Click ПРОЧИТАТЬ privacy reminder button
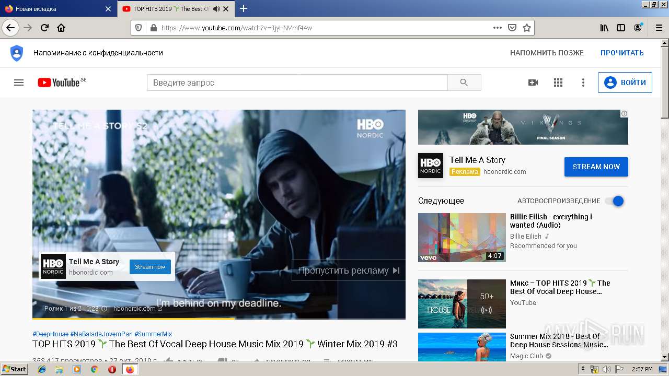Screen dimensions: 669x376 (622, 53)
